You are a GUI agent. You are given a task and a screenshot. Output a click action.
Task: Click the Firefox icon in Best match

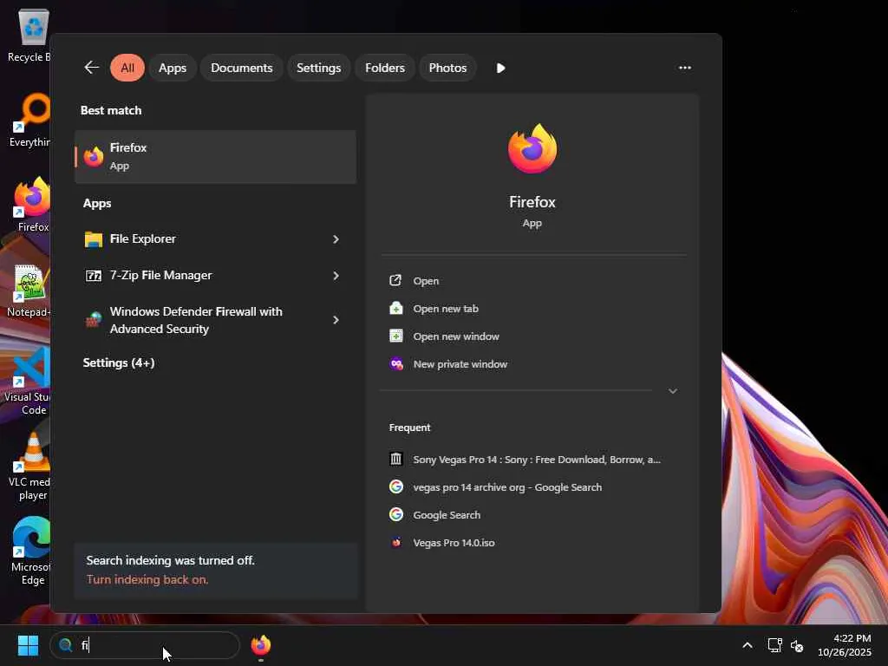click(x=94, y=157)
